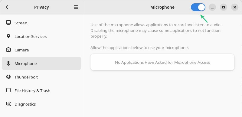Minimize the Settings window
The width and height of the screenshot is (242, 117).
pos(212,7)
